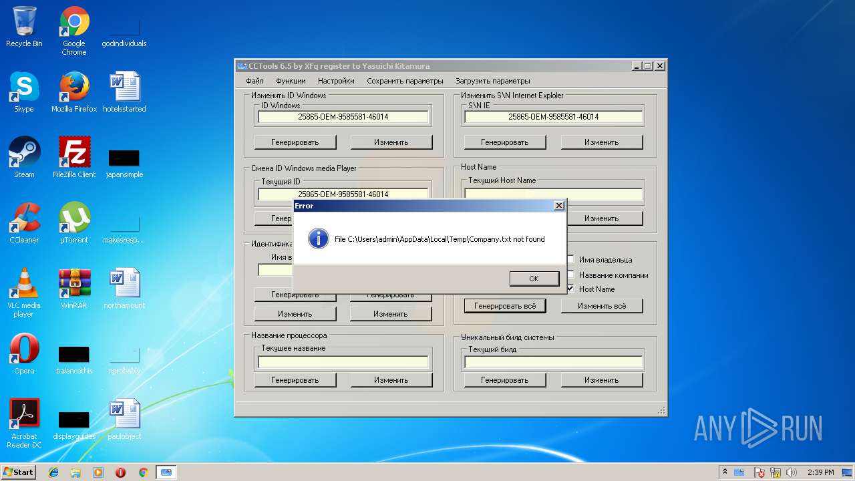Open Windows Explorer folder in the taskbar
Viewport: 855px width, 481px height.
click(x=75, y=472)
